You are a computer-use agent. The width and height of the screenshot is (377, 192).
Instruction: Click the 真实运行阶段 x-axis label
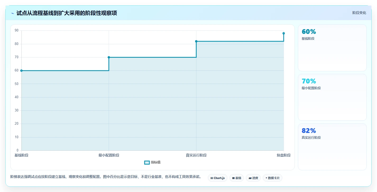[196, 155]
